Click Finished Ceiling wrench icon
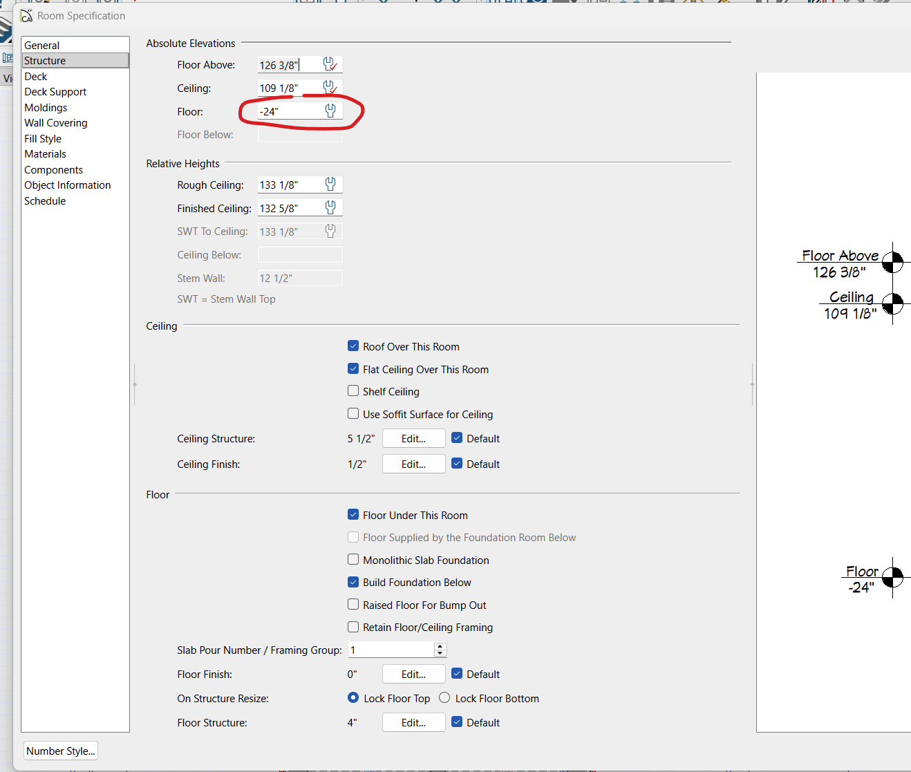The width and height of the screenshot is (911, 772). [x=330, y=207]
